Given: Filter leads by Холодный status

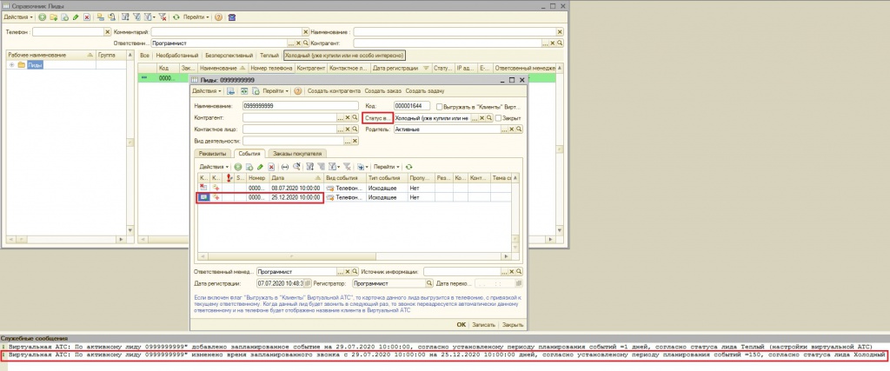Looking at the screenshot, I should point(344,56).
